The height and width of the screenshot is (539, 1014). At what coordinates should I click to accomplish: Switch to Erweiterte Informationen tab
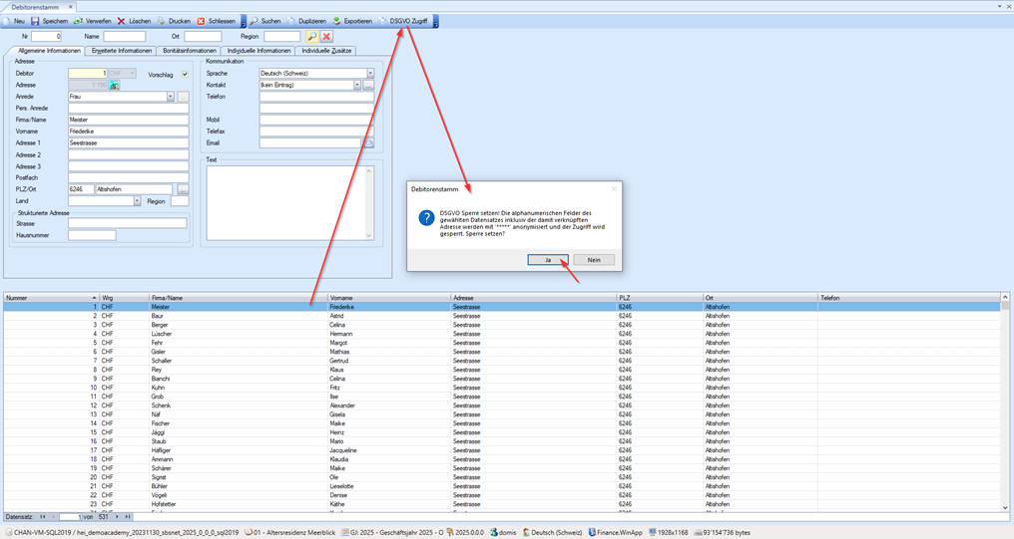click(x=122, y=51)
